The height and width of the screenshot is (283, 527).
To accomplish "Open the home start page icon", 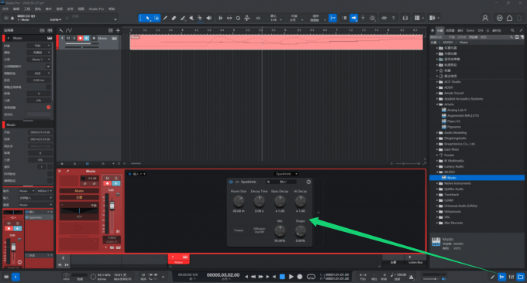I will (509, 18).
